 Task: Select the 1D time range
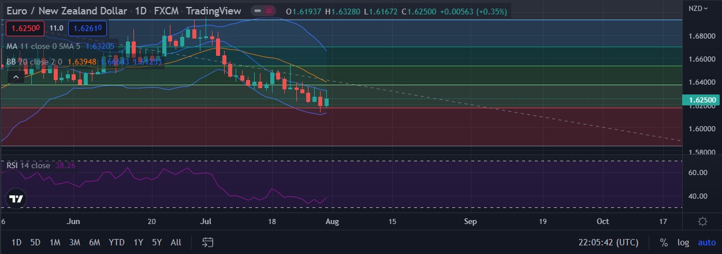17,242
